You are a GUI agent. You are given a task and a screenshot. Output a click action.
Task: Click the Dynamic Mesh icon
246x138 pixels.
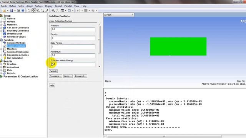[5, 34]
